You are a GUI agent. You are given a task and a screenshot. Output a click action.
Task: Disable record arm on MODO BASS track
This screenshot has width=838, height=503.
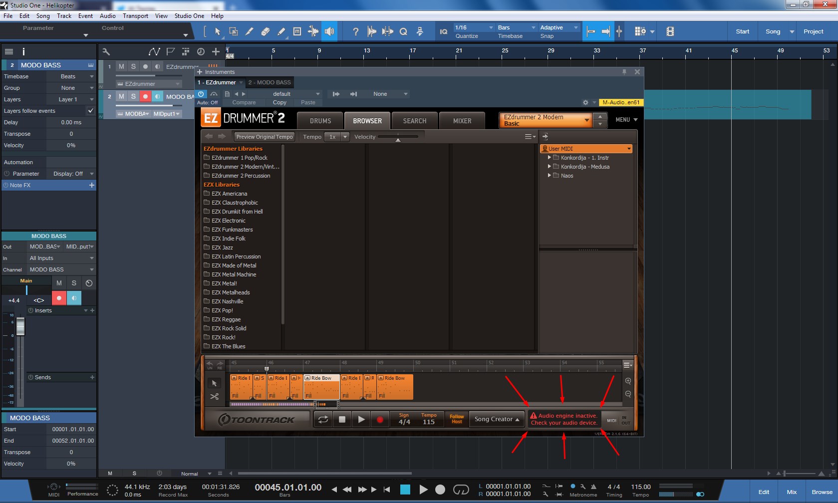point(145,96)
